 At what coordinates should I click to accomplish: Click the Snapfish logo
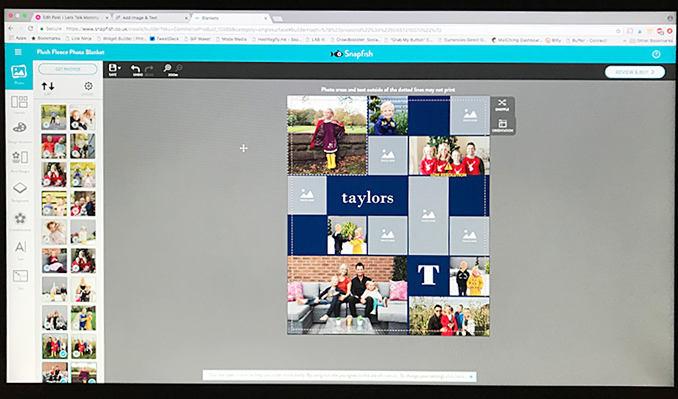click(351, 54)
